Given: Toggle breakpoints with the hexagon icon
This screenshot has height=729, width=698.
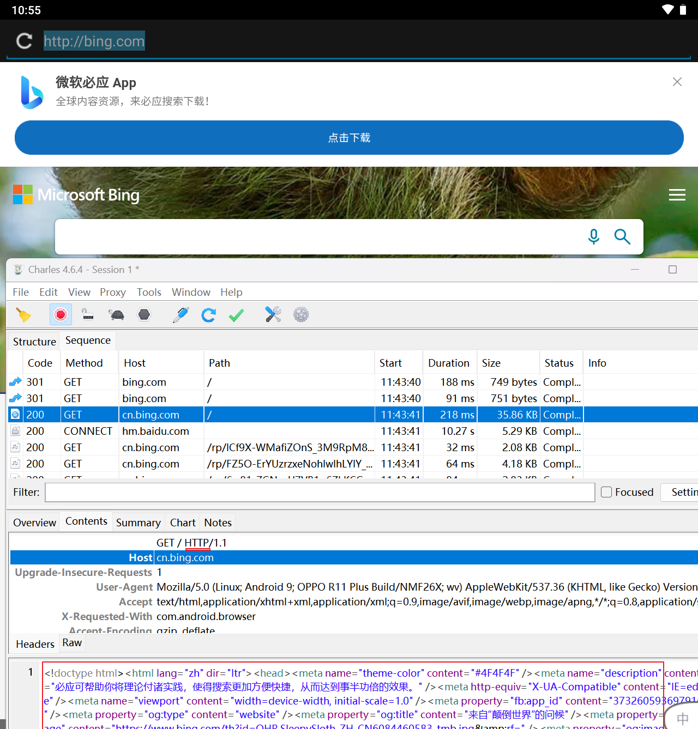Looking at the screenshot, I should point(144,314).
